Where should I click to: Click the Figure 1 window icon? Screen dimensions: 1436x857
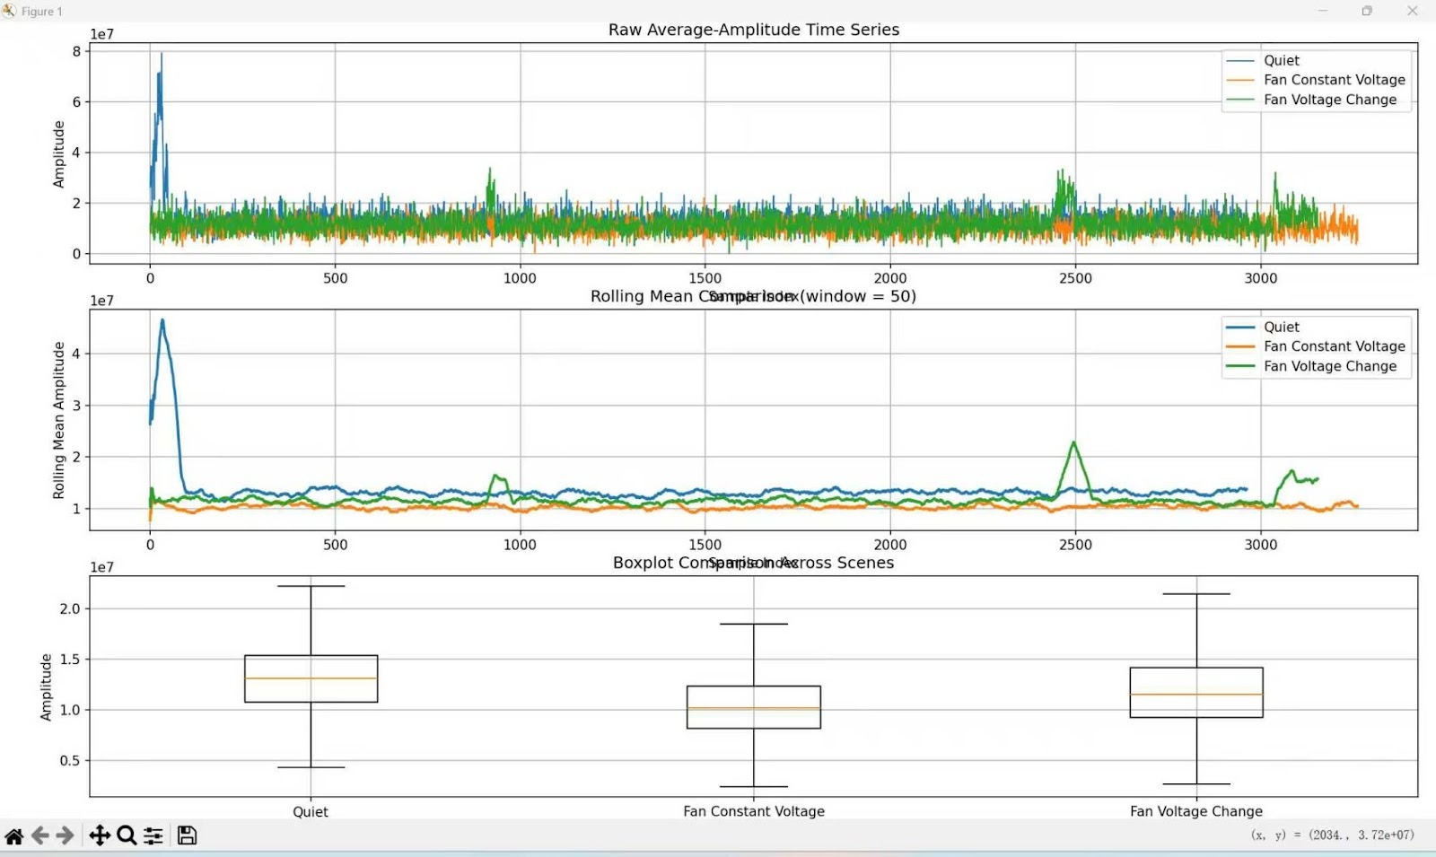[9, 11]
